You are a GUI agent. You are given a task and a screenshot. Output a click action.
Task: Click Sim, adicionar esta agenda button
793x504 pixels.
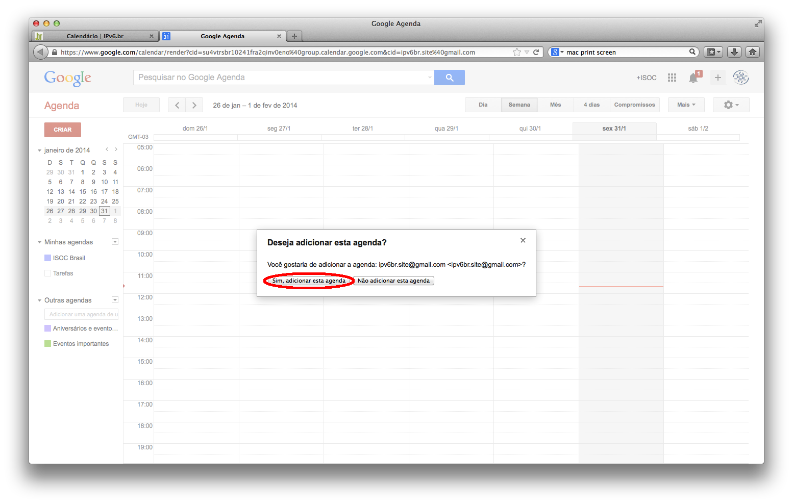[309, 281]
